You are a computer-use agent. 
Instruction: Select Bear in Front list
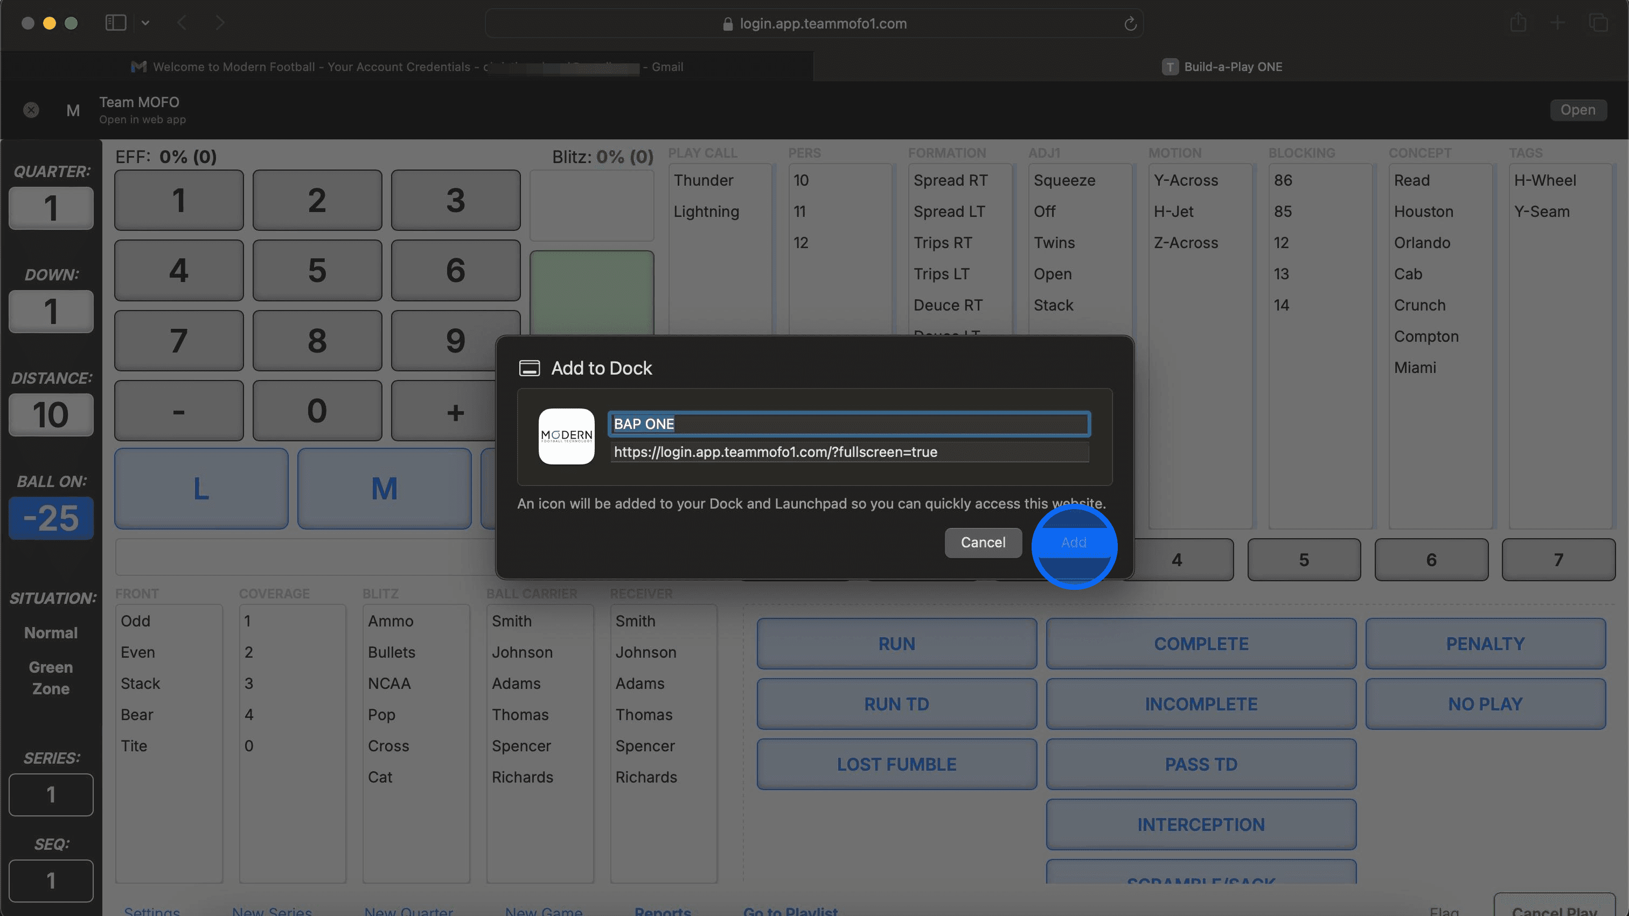pos(137,715)
